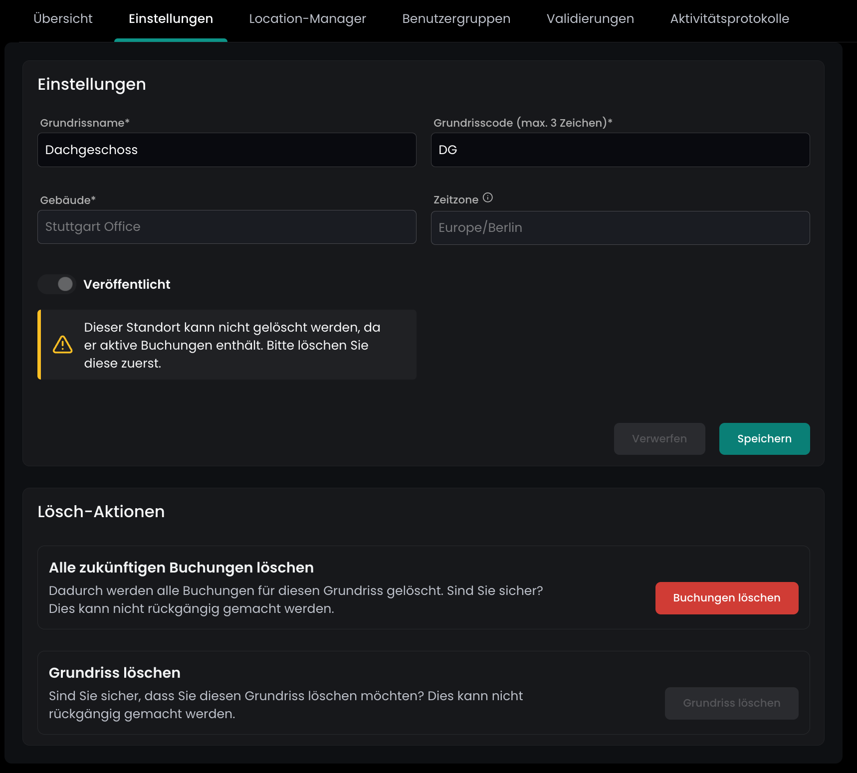Switch to the Übersicht tab
Image resolution: width=857 pixels, height=773 pixels.
pyautogui.click(x=63, y=19)
